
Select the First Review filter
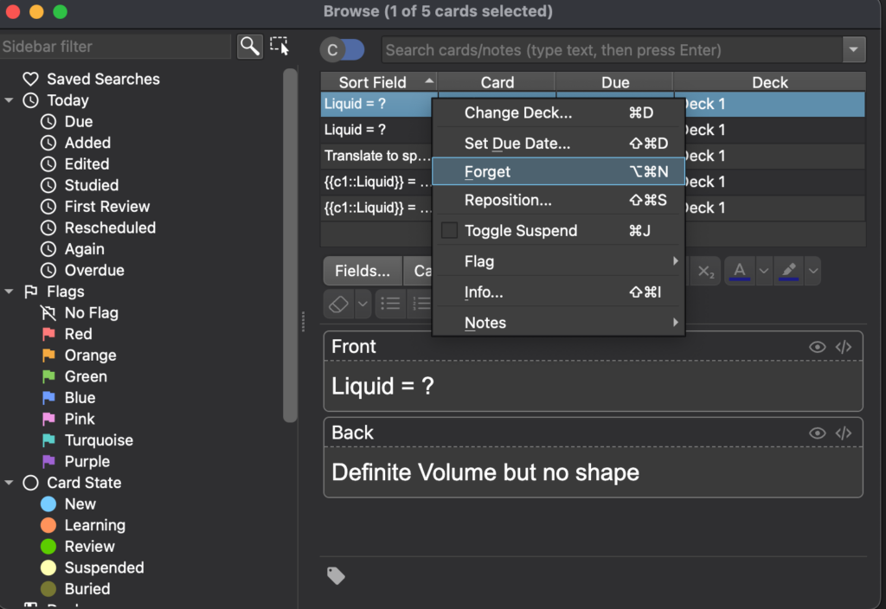coord(106,207)
